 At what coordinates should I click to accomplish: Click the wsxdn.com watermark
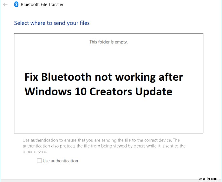pyautogui.click(x=208, y=179)
